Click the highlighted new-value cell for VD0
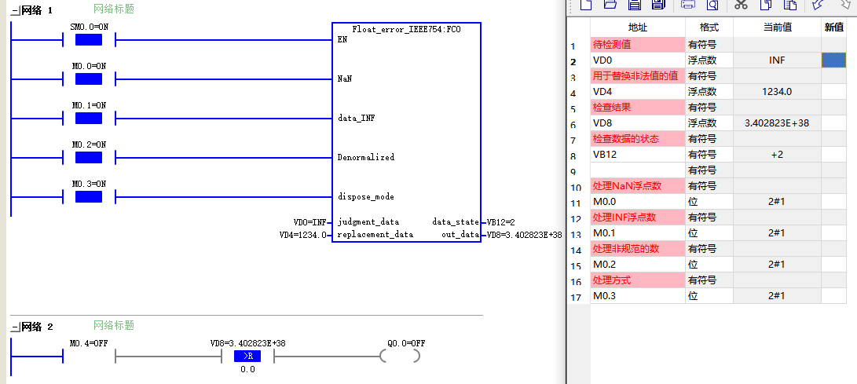Screen dimensions: 857x384 833,60
